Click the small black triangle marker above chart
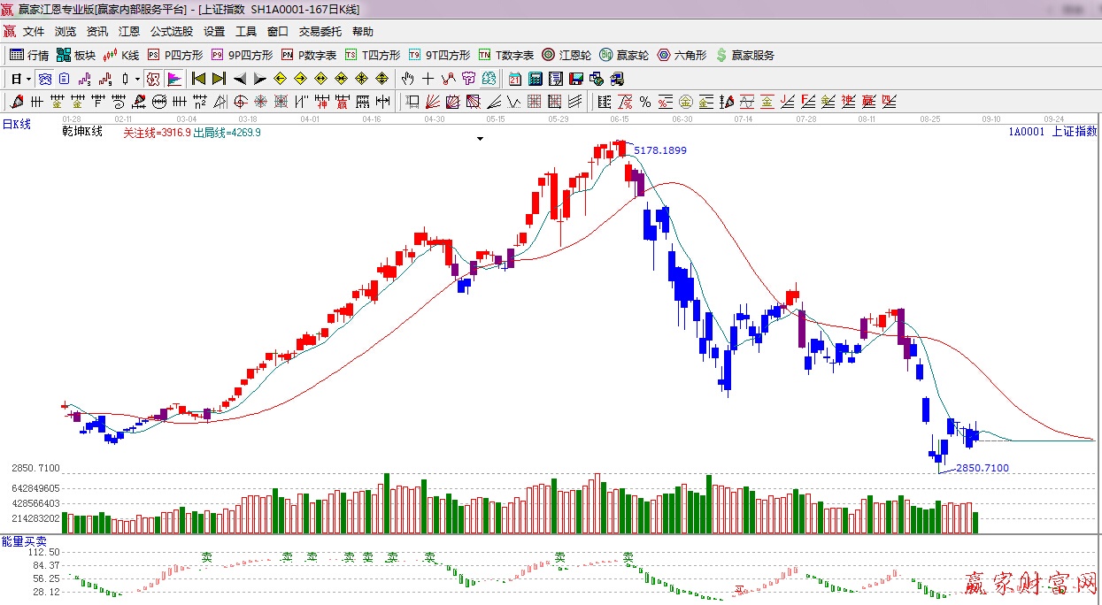Screen dimensions: 1102x605 click(x=480, y=139)
